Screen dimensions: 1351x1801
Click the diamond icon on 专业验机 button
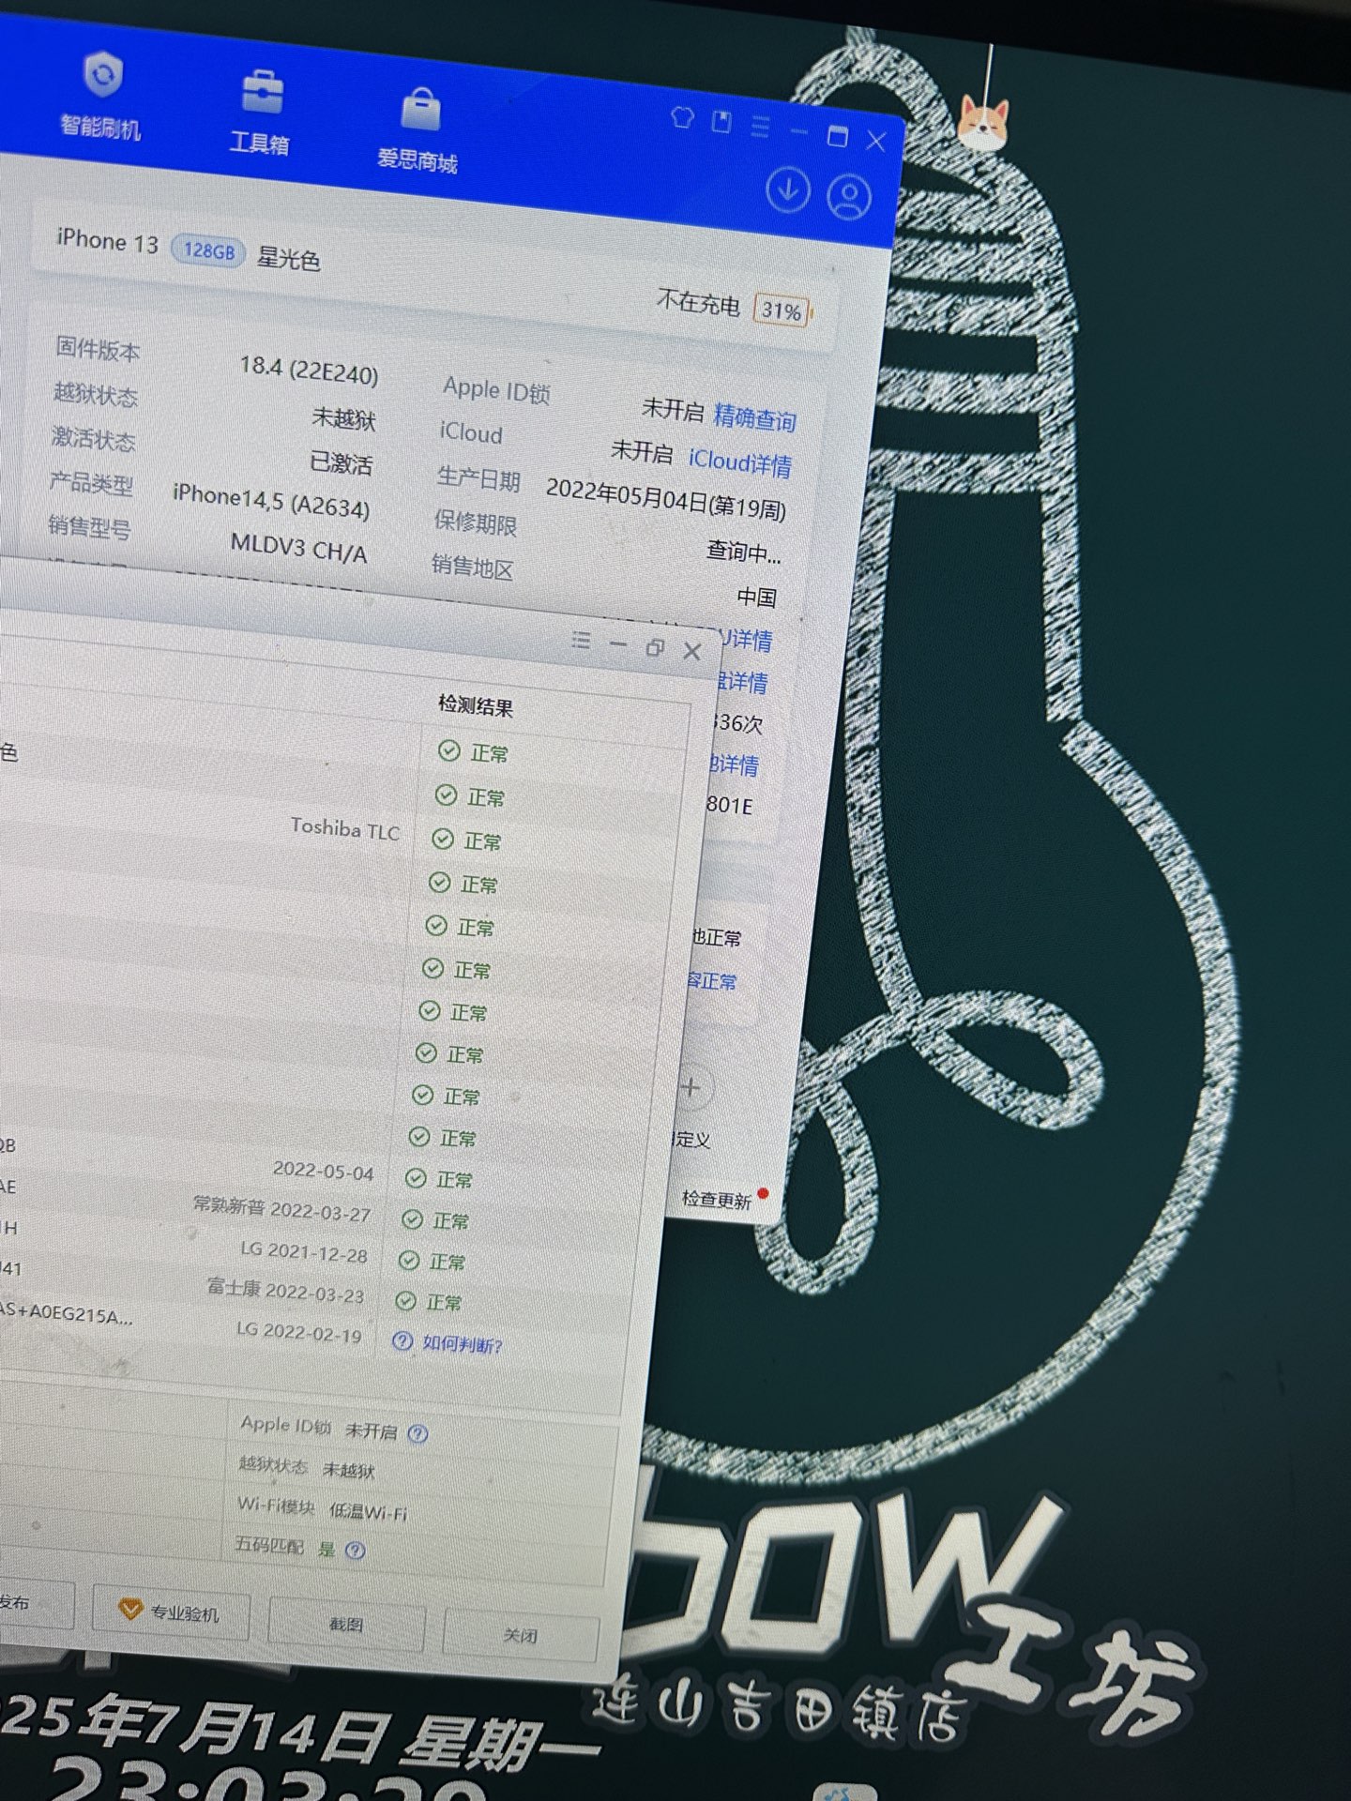(x=129, y=1609)
